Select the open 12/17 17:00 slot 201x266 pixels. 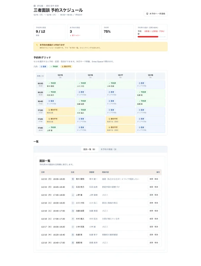(121, 111)
